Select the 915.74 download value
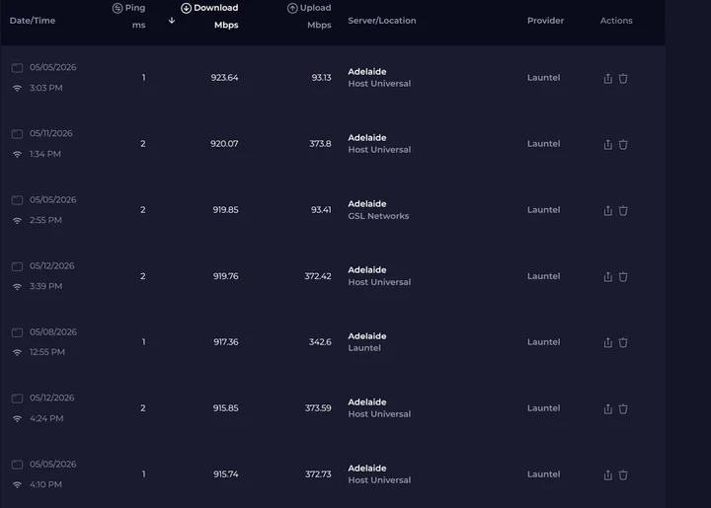The image size is (711, 508). (226, 474)
